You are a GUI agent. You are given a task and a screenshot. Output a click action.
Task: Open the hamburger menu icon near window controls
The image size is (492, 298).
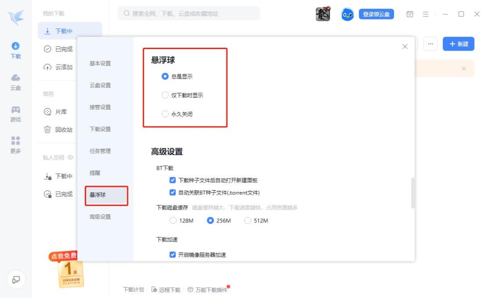click(425, 14)
